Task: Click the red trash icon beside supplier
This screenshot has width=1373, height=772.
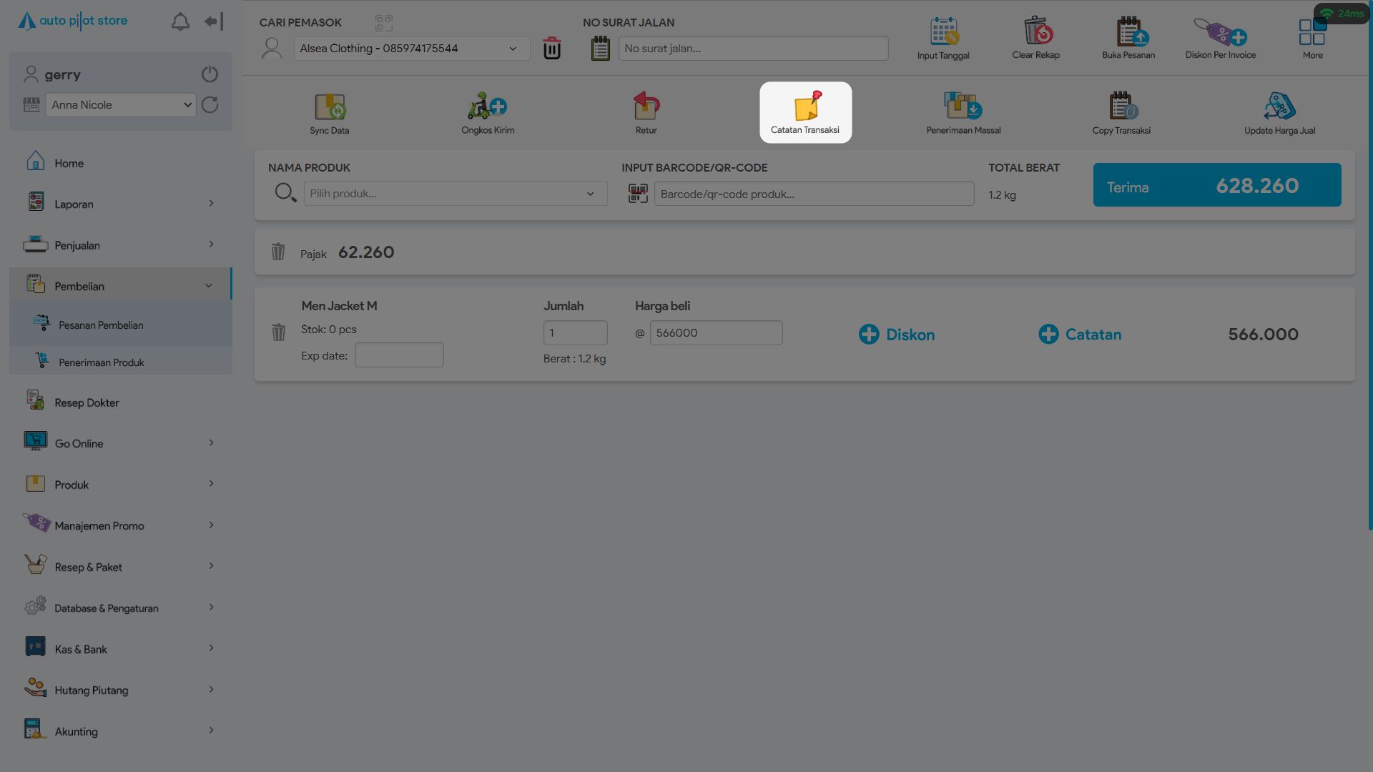Action: [552, 49]
